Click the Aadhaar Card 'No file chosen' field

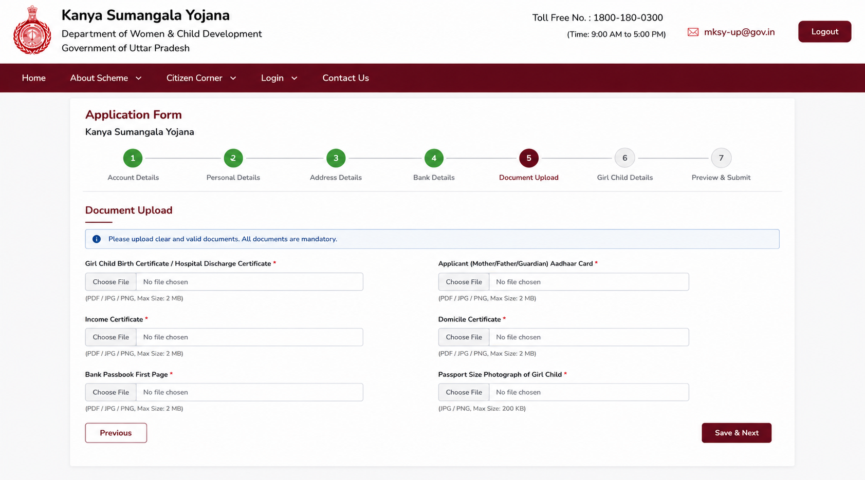click(x=589, y=282)
